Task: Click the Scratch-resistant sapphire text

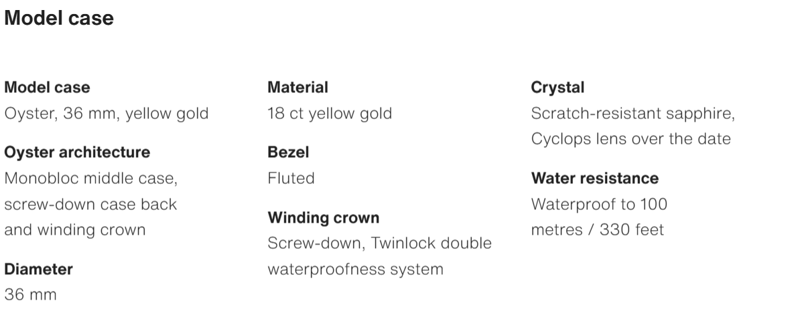Action: (633, 114)
